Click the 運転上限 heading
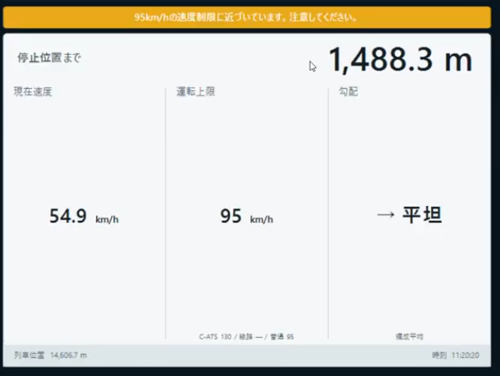The image size is (500, 376). point(196,91)
